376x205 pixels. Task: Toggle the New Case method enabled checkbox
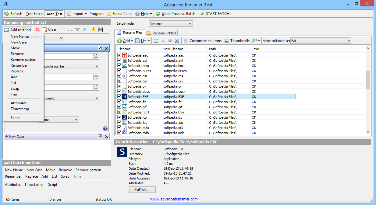(x=100, y=137)
